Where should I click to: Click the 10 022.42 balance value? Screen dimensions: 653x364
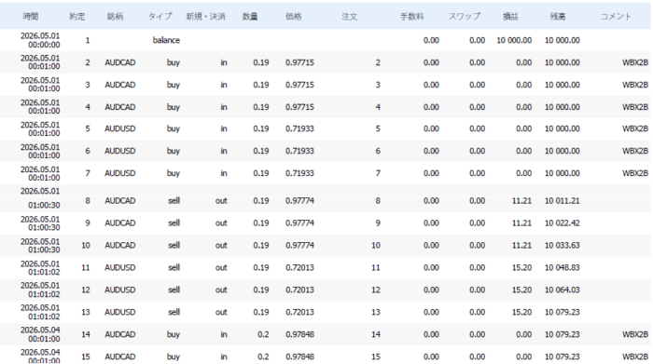pos(563,223)
